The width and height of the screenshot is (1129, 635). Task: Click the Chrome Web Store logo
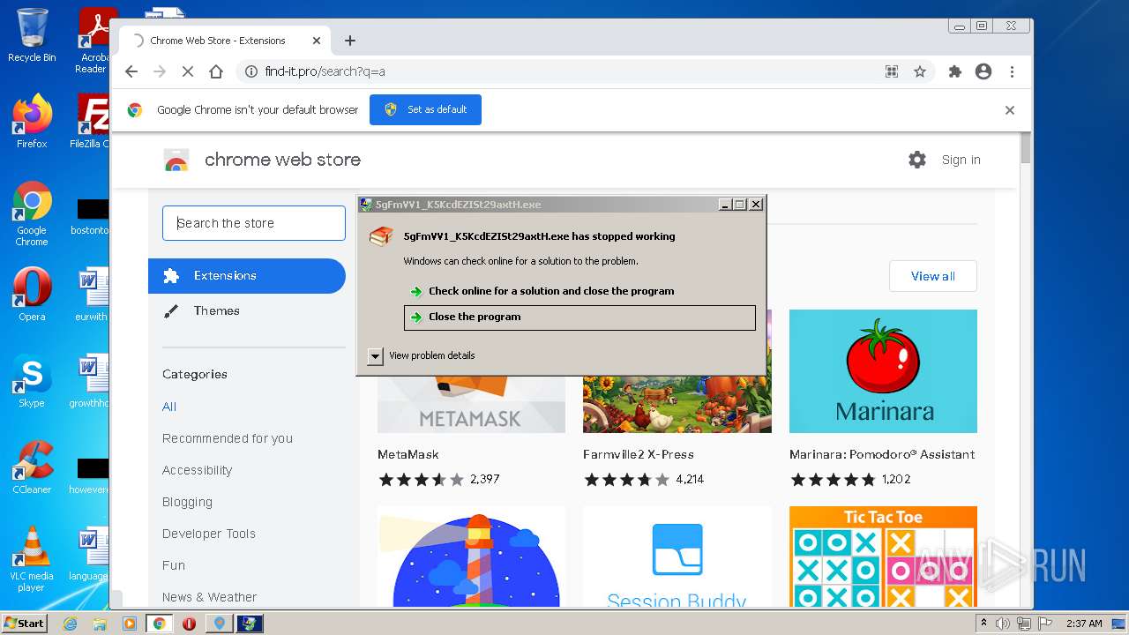[x=176, y=160]
